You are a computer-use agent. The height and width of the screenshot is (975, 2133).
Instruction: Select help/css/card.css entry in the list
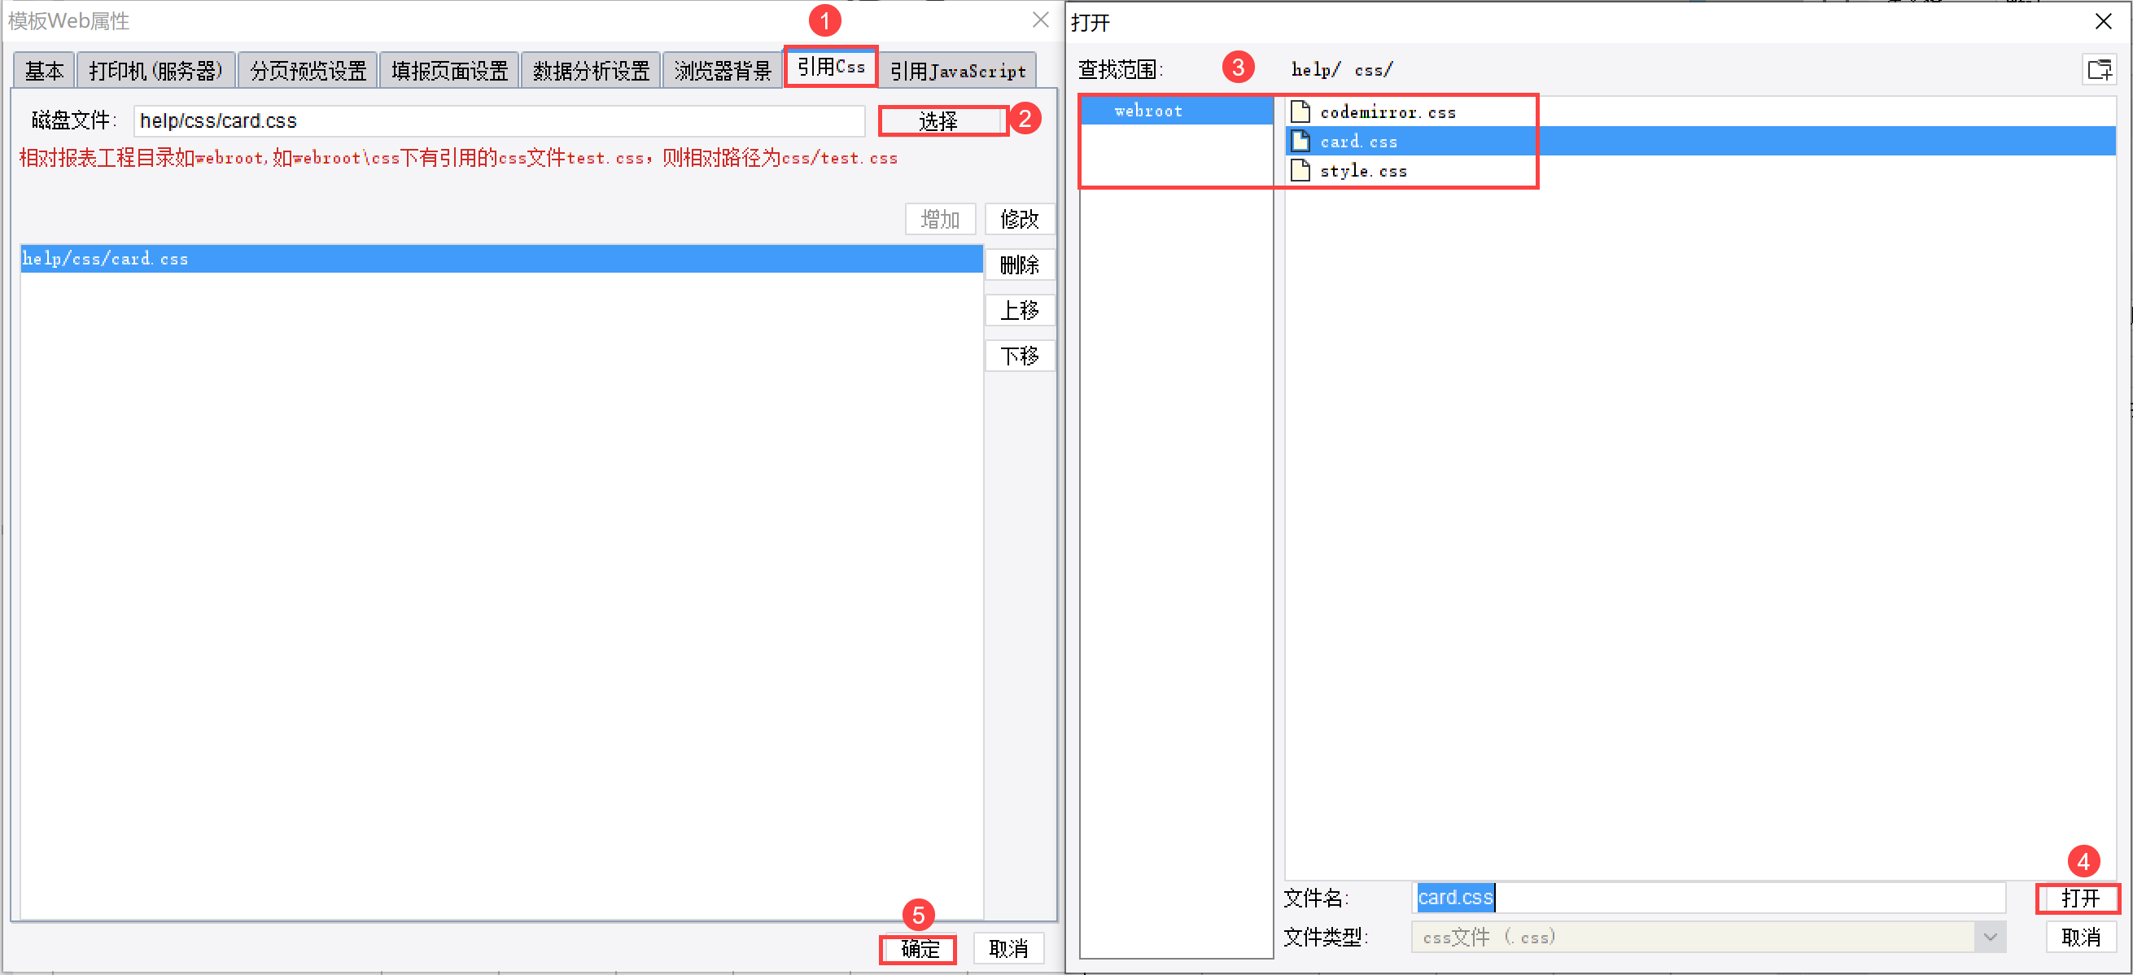[x=502, y=259]
